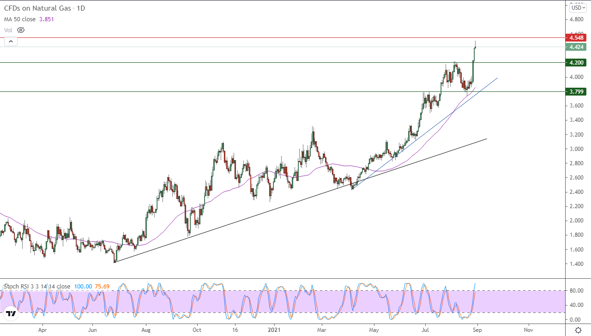Click the orange Stoch RSI value 75.69
The width and height of the screenshot is (591, 336).
[103, 287]
